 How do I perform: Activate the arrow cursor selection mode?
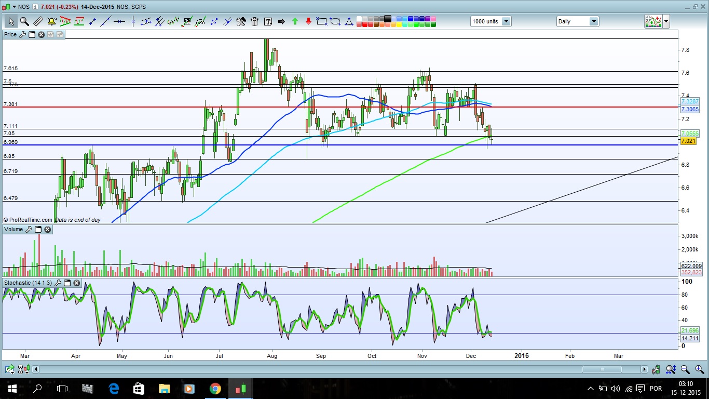[x=11, y=21]
